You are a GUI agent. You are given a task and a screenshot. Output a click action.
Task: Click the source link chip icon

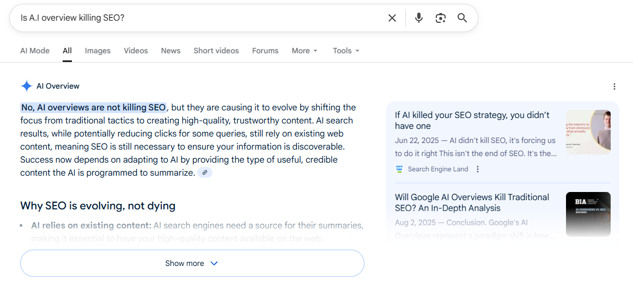pos(205,173)
